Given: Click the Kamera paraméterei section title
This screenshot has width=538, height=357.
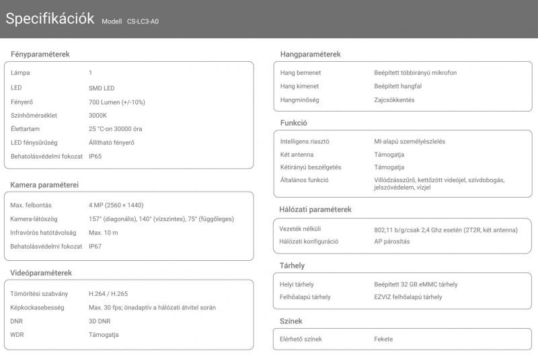Looking at the screenshot, I should point(44,185).
